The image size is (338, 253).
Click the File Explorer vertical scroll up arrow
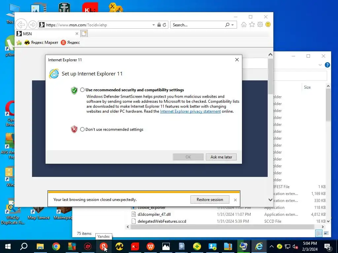(328, 86)
